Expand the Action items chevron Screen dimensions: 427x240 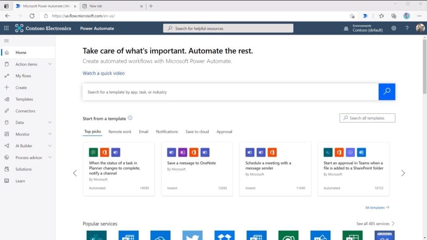point(50,64)
